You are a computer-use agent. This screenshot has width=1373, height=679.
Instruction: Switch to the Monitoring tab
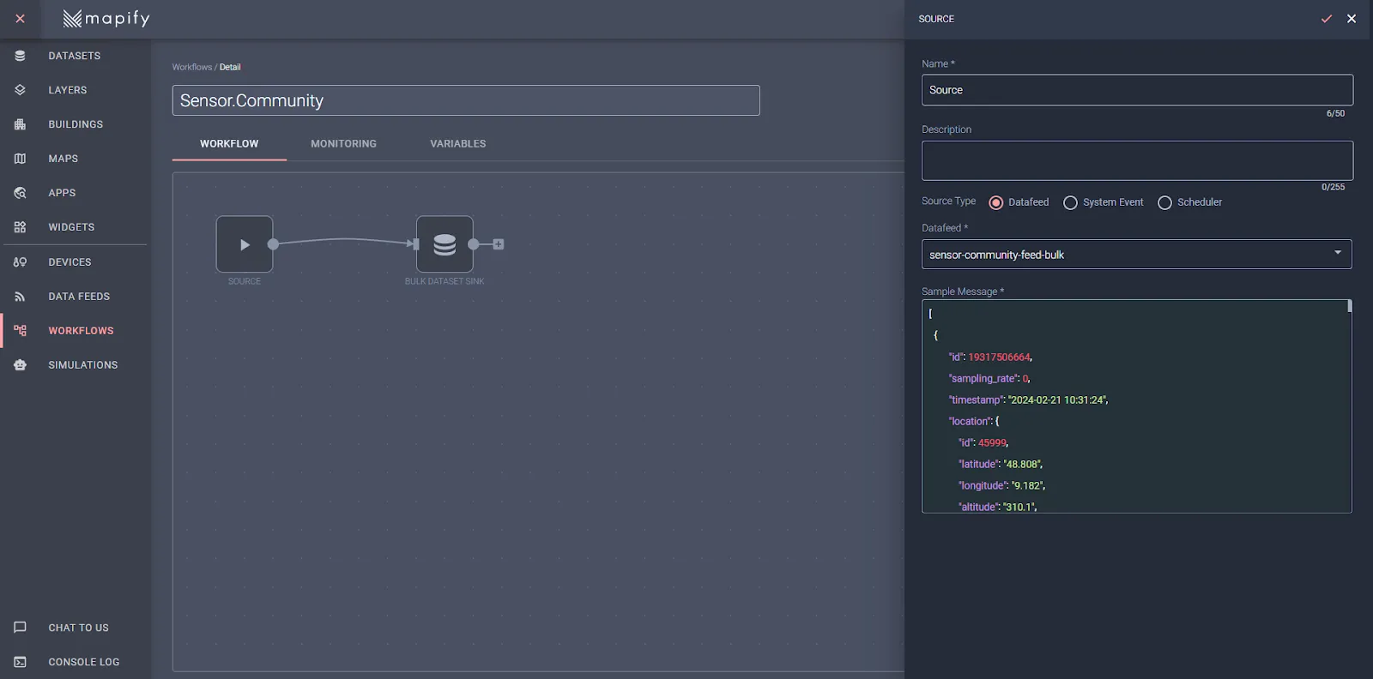tap(343, 144)
